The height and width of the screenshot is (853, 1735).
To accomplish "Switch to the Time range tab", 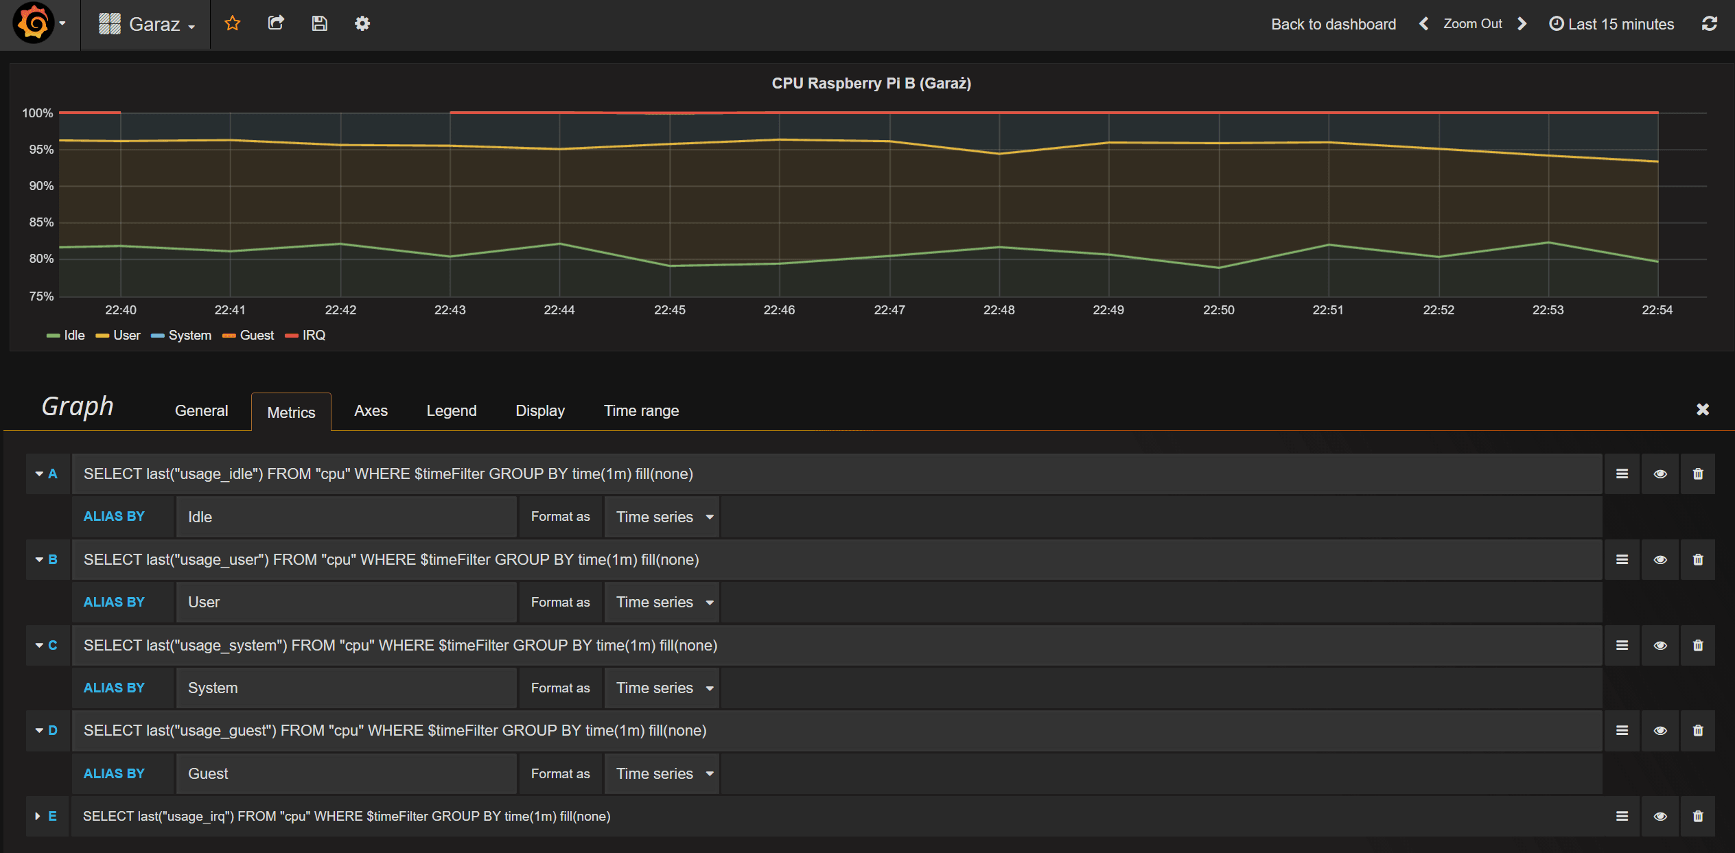I will [641, 410].
